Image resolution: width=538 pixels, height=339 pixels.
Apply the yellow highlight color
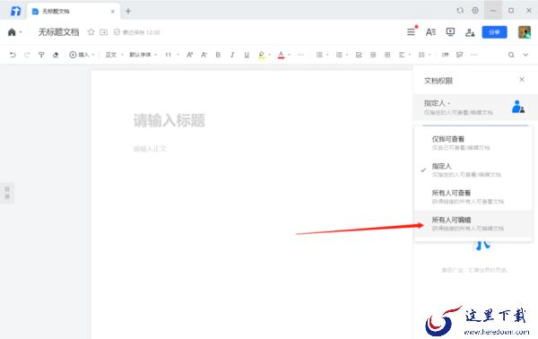pos(262,55)
